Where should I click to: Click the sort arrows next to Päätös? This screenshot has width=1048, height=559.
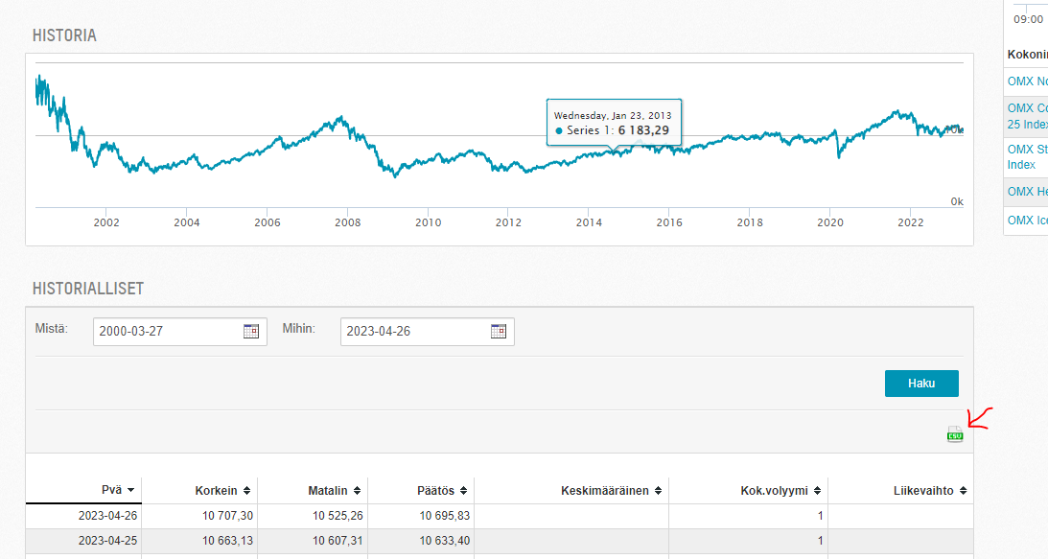(x=464, y=490)
